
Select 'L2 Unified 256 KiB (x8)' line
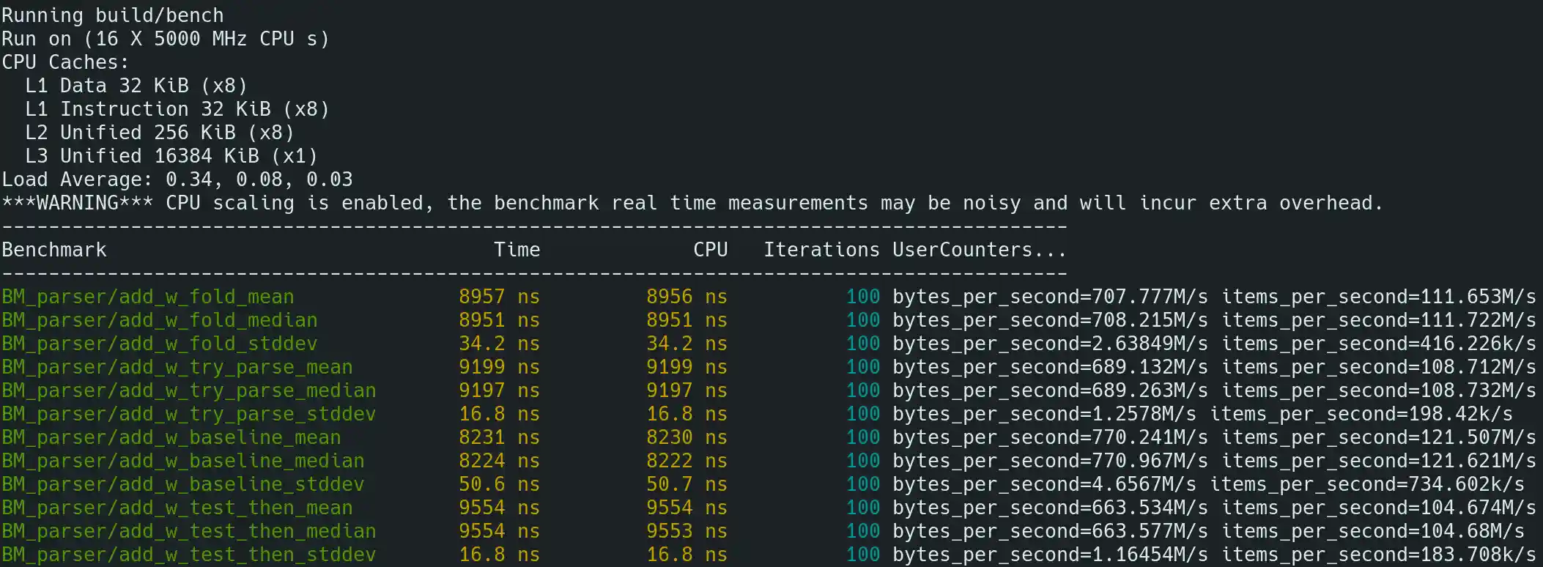point(160,133)
